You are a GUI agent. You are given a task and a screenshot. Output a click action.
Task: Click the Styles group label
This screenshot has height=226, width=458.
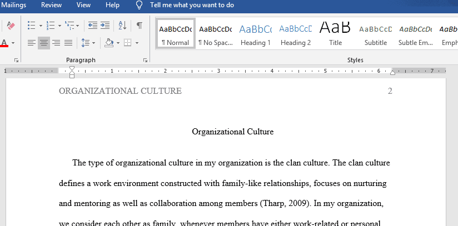[x=356, y=60]
